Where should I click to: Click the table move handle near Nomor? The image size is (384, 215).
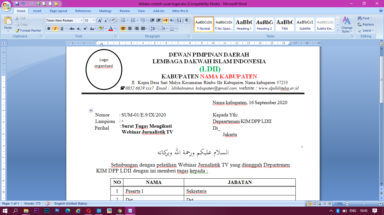[91, 111]
